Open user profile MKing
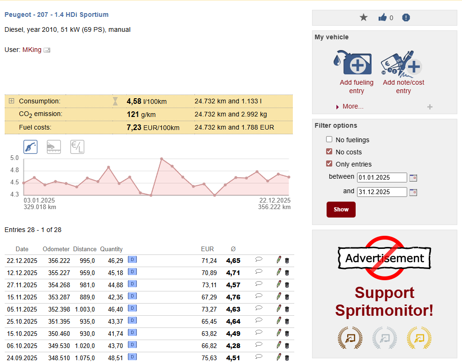Viewport: 462px width, 363px height. [32, 50]
